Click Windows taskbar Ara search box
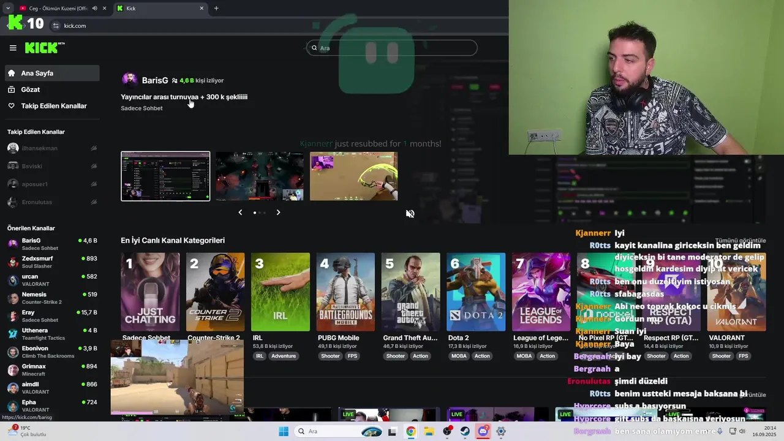 pos(339,431)
